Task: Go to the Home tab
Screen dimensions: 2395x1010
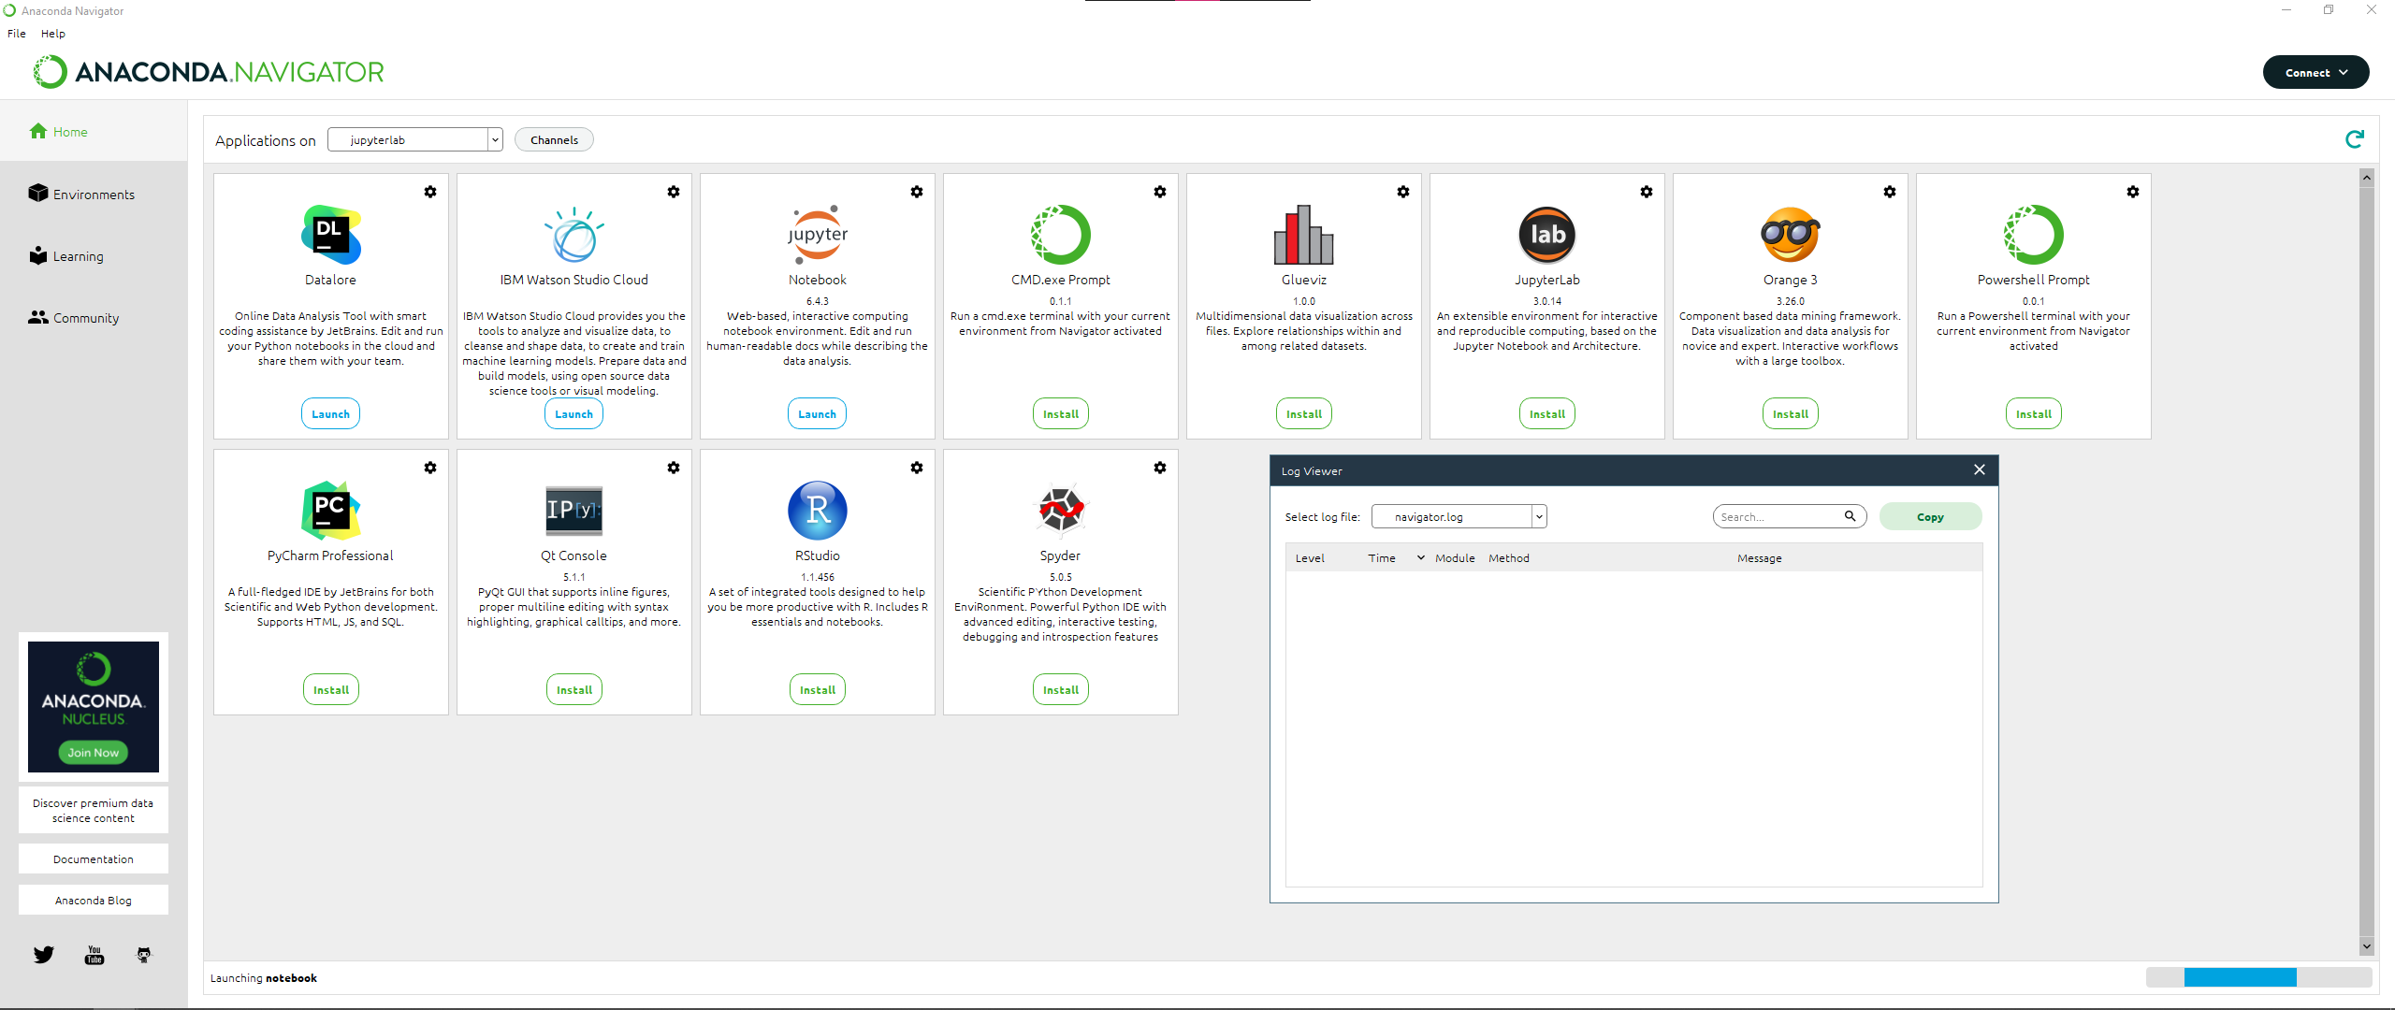Action: pos(94,132)
